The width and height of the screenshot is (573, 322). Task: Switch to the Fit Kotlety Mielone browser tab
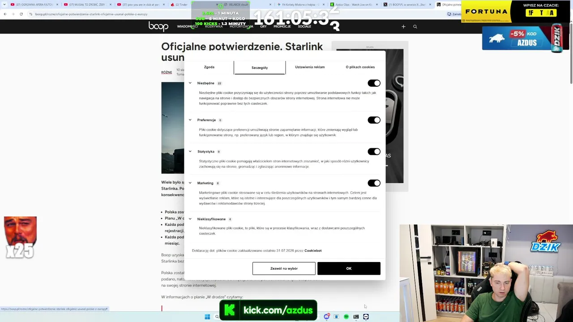300,4
